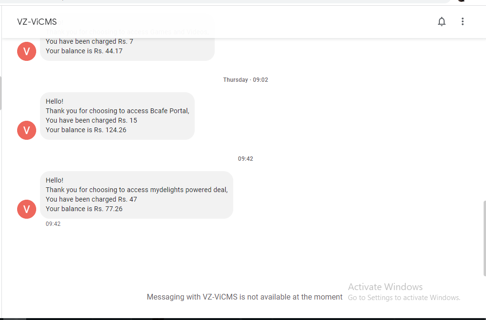Click the V avatar beside Bcafe Portal message
This screenshot has width=486, height=320.
27,130
